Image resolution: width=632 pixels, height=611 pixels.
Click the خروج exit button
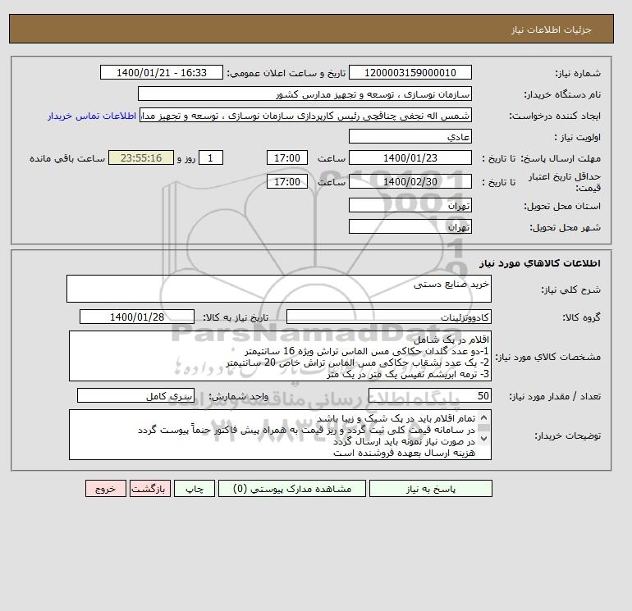[x=106, y=488]
